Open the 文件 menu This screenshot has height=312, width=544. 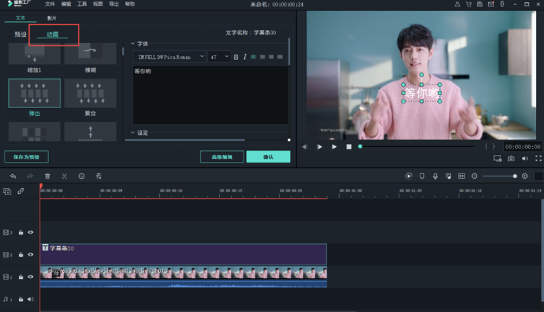(50, 4)
